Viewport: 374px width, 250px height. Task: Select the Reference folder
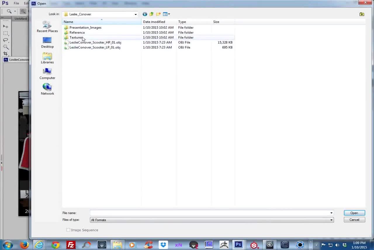coord(77,32)
